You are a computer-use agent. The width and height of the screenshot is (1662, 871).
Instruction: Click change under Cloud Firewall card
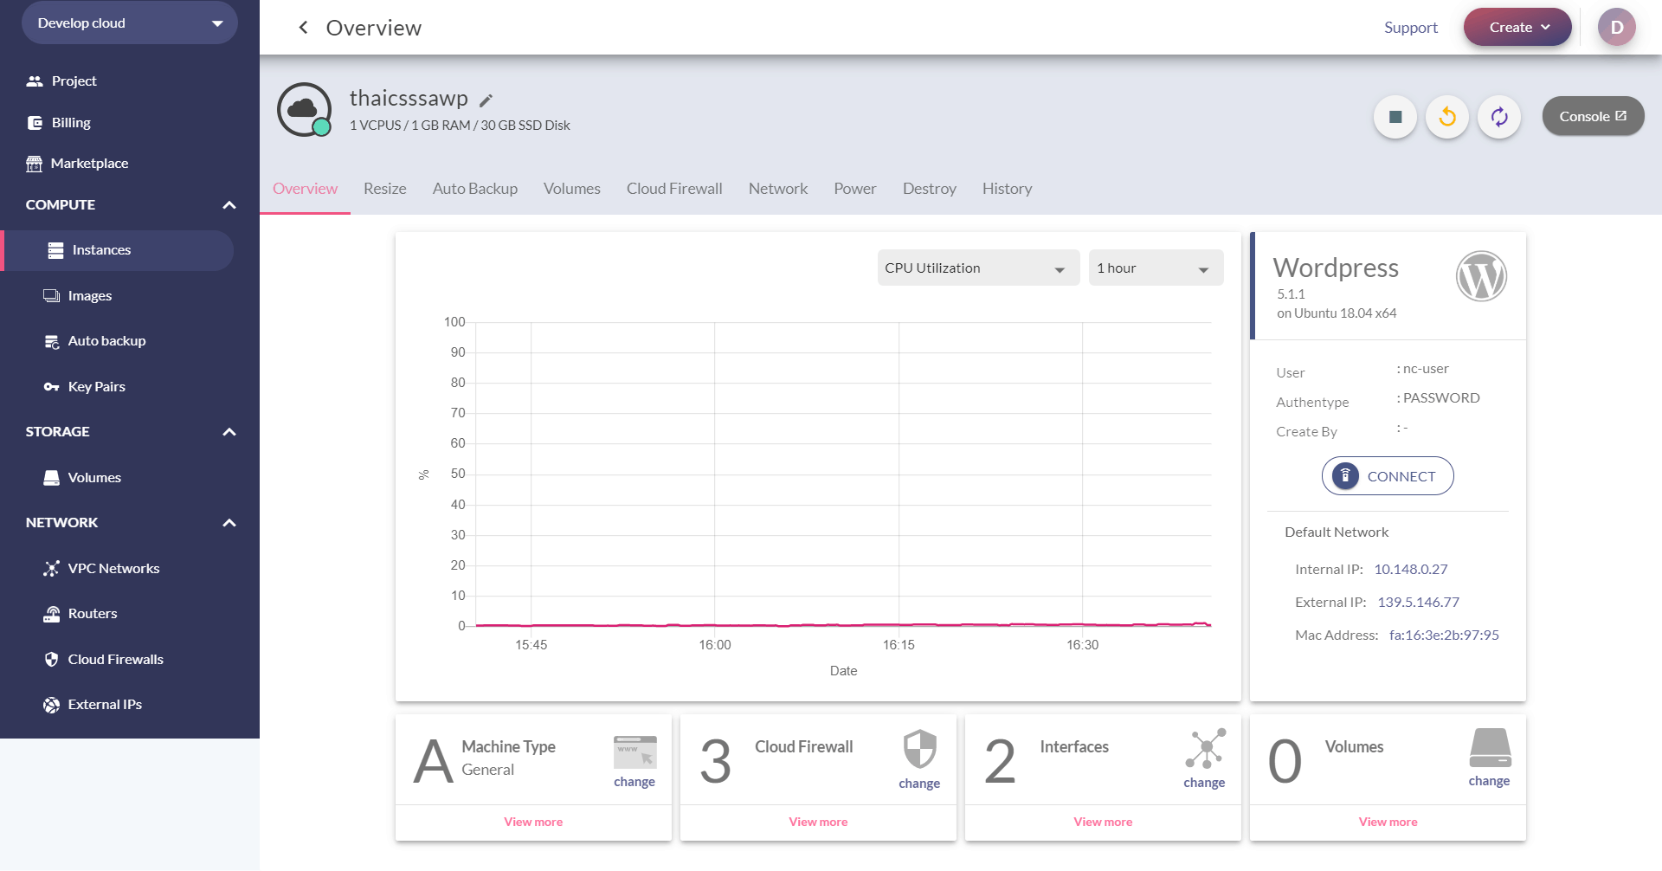point(919,784)
